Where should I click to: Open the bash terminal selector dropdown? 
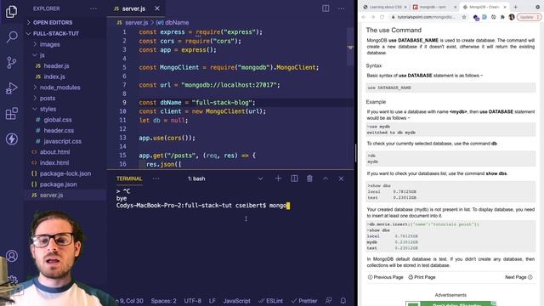[225, 178]
